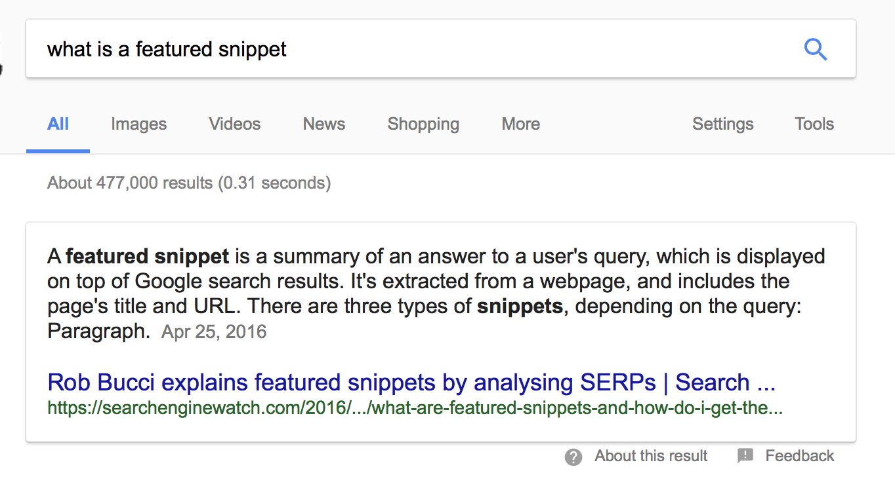
Task: Click the Apr 25, 2016 date
Action: [214, 331]
